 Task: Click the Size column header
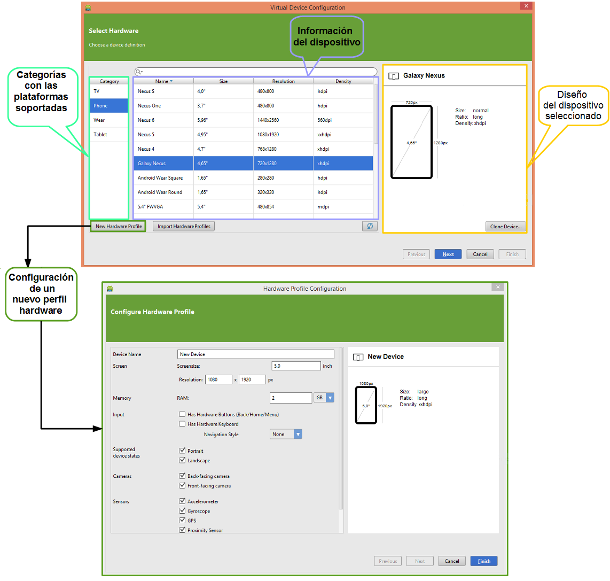pyautogui.click(x=223, y=81)
